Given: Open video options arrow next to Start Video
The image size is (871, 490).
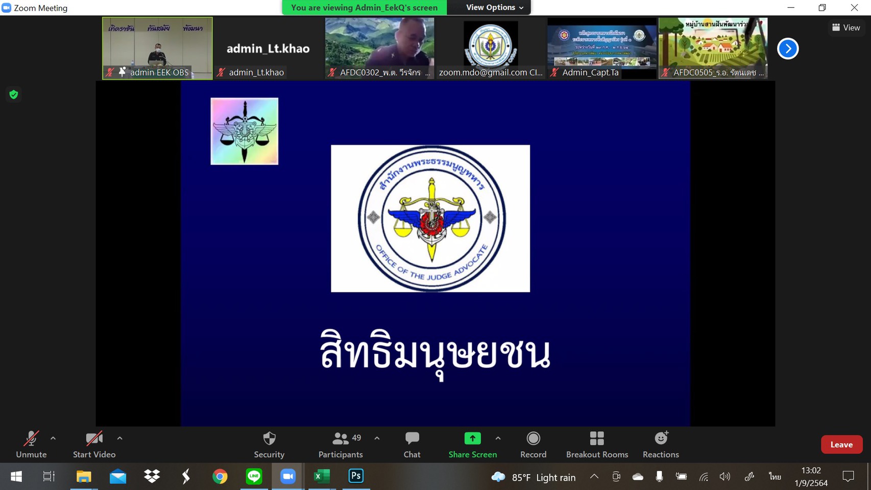Looking at the screenshot, I should point(119,438).
